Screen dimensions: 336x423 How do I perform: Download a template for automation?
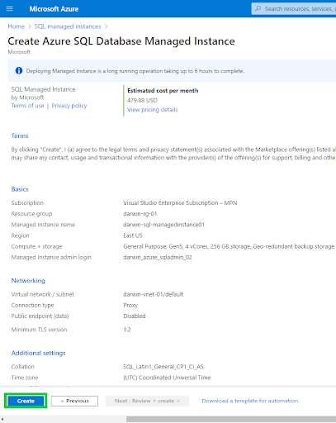click(250, 401)
